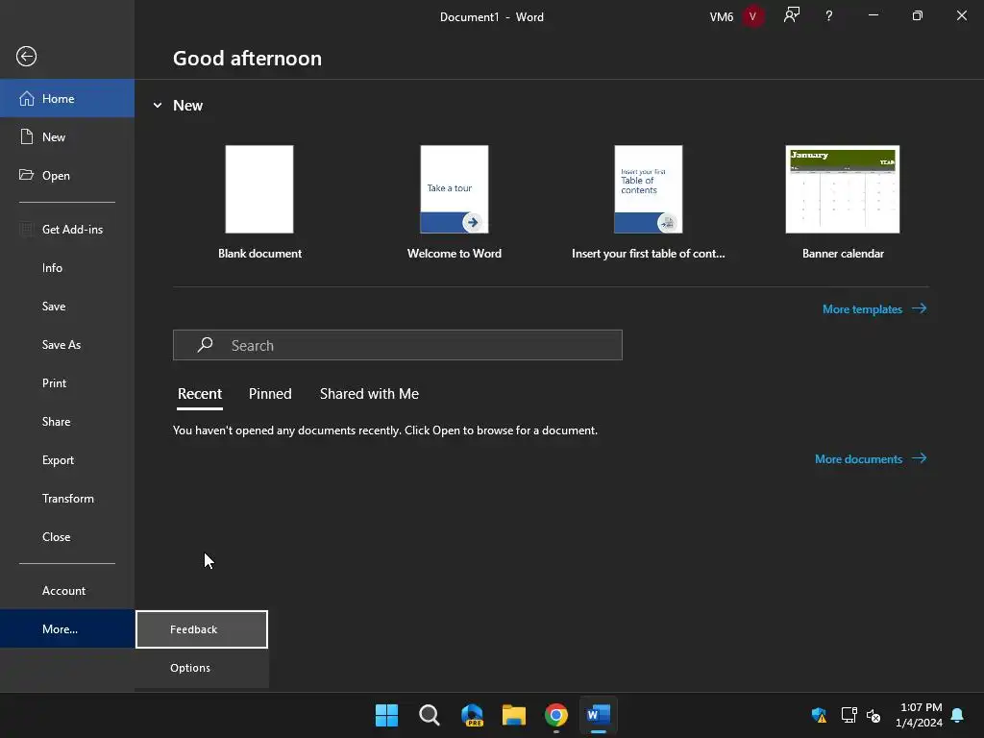Click the VM6 account avatar
This screenshot has width=984, height=738.
[x=752, y=16]
